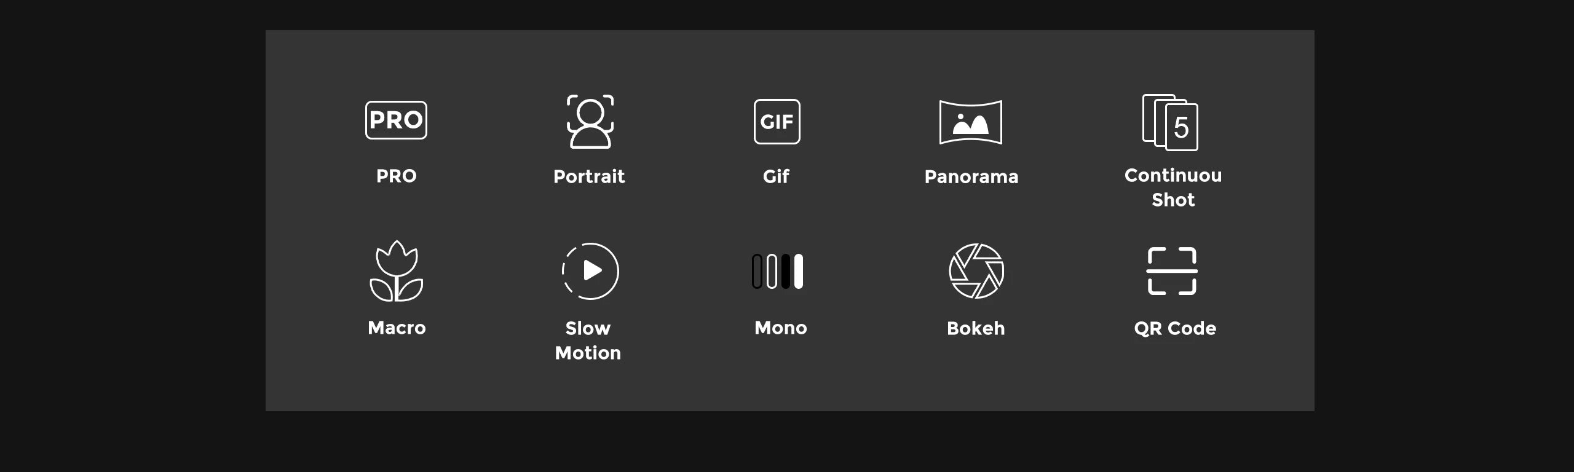Click the Gif text label
The width and height of the screenshot is (1574, 472).
pos(776,177)
